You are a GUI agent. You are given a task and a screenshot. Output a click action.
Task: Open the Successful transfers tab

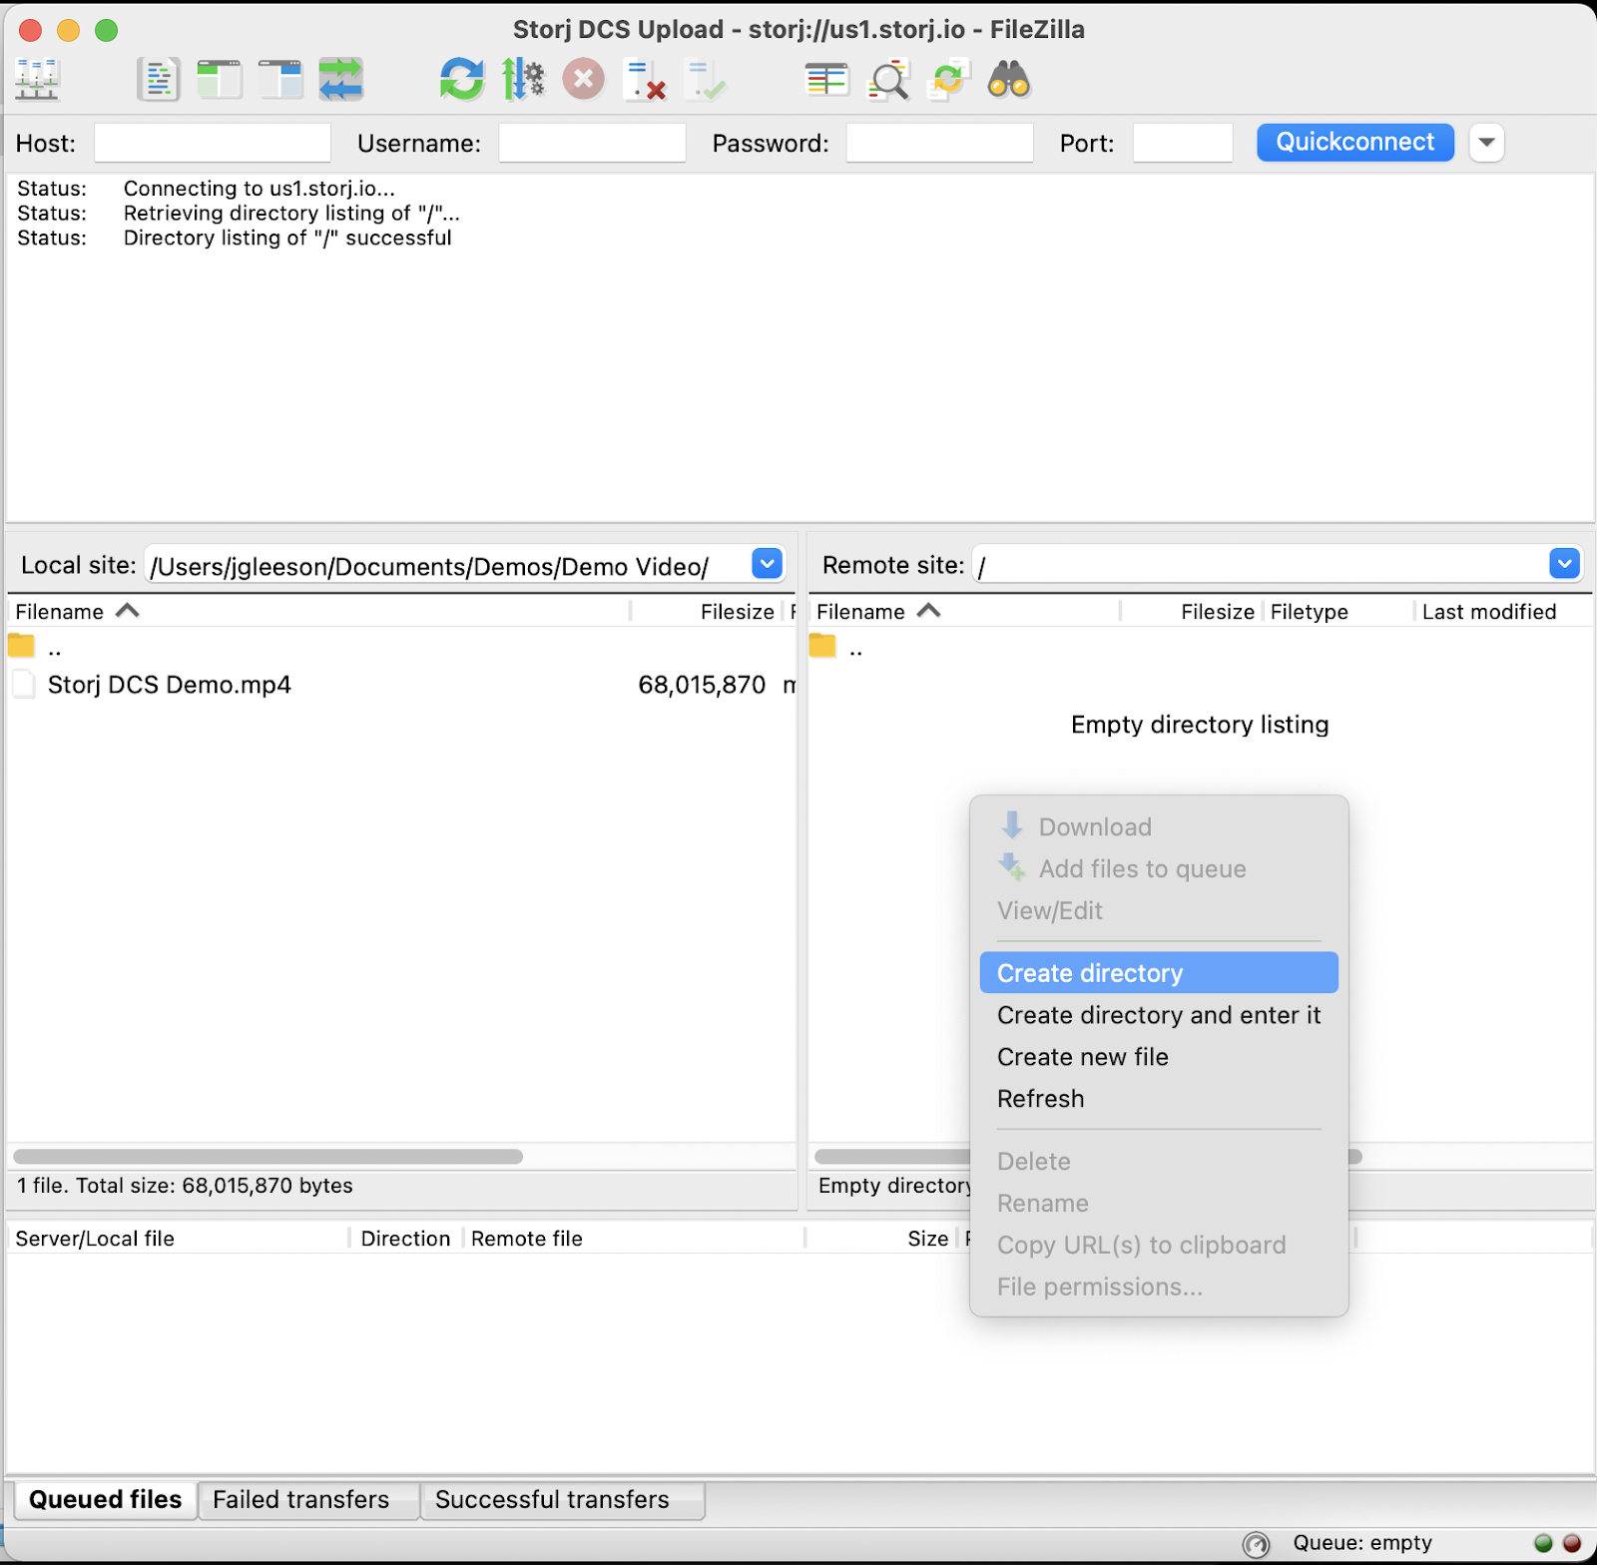(563, 1500)
